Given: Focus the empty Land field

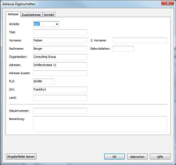Looking at the screenshot, I should 60,98.
